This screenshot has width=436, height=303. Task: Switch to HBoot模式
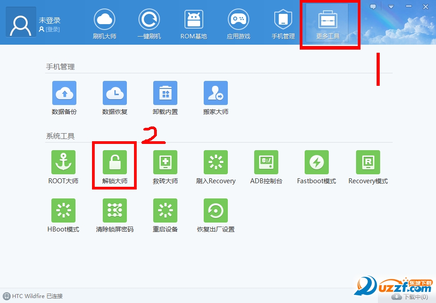(x=63, y=210)
